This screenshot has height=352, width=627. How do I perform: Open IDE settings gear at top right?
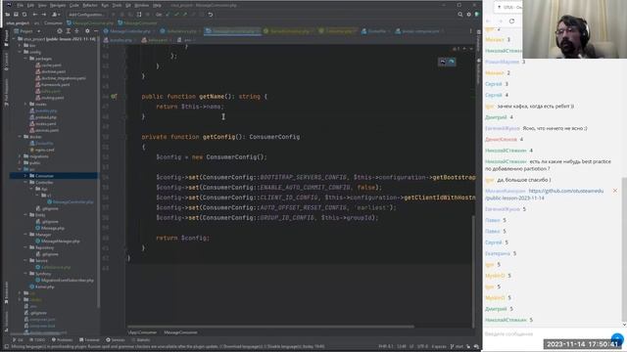coord(468,15)
